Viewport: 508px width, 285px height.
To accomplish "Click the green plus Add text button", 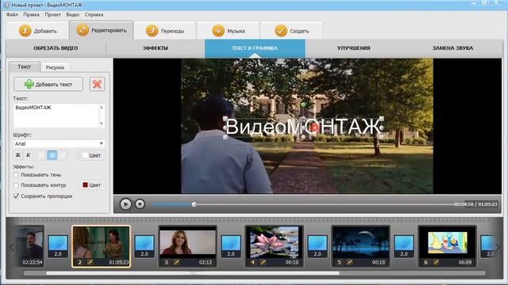I will coord(48,85).
